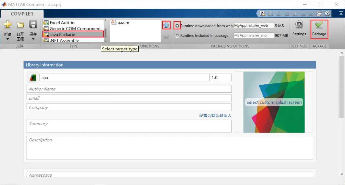This screenshot has height=185, width=345.
Task: Edit the MyAppInstaller_mcr name field
Action: 254,35
